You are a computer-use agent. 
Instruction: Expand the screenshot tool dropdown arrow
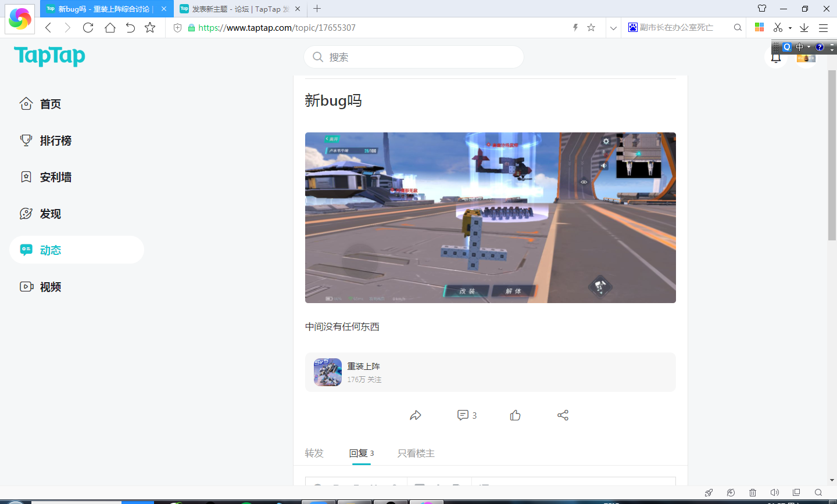click(x=790, y=28)
